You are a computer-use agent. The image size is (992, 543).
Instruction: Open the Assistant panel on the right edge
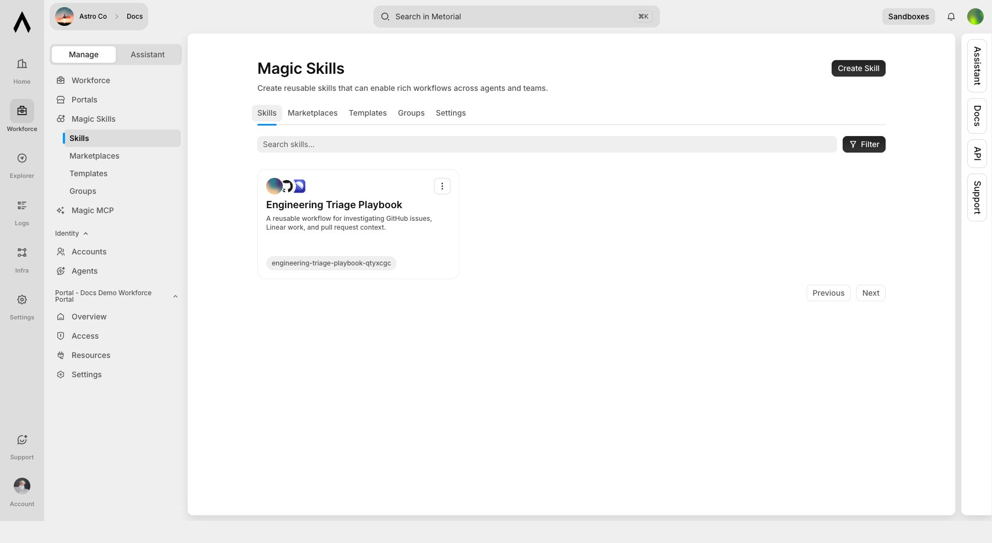[x=977, y=66]
